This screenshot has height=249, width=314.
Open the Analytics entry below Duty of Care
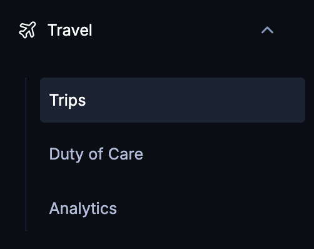(83, 208)
